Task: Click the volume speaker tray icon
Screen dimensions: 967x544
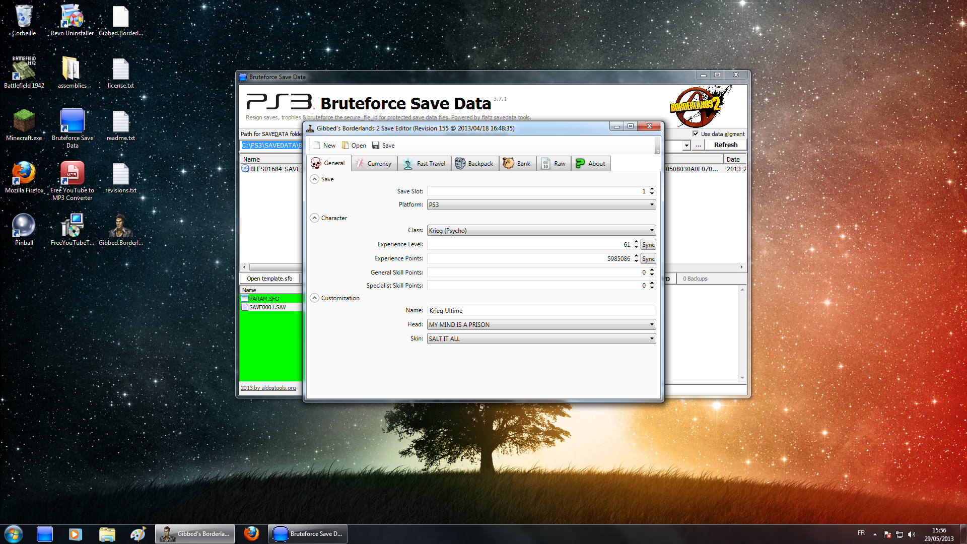Action: point(911,534)
